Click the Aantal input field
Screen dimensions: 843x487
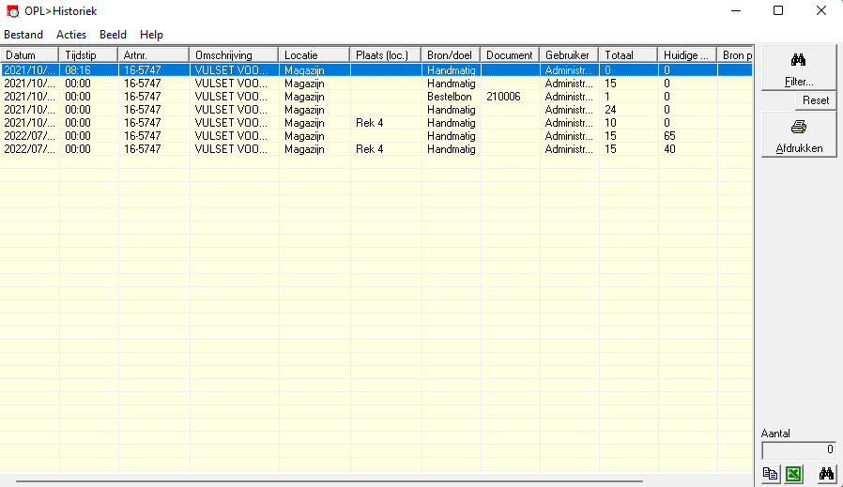[798, 449]
